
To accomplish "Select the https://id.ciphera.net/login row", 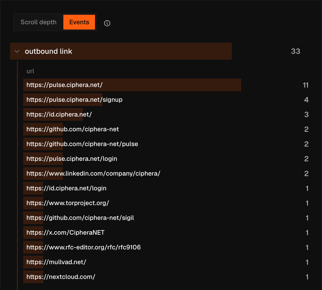I will click(167, 188).
